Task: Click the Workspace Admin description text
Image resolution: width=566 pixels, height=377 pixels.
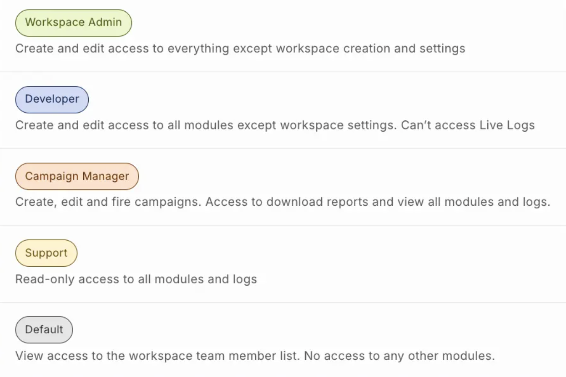Action: tap(240, 49)
